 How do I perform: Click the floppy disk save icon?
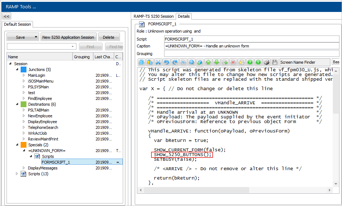point(275,62)
